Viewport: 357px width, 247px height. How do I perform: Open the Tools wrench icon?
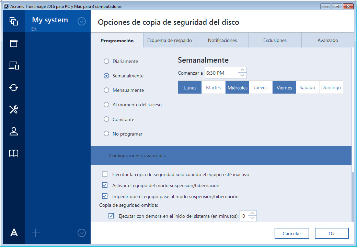(14, 109)
